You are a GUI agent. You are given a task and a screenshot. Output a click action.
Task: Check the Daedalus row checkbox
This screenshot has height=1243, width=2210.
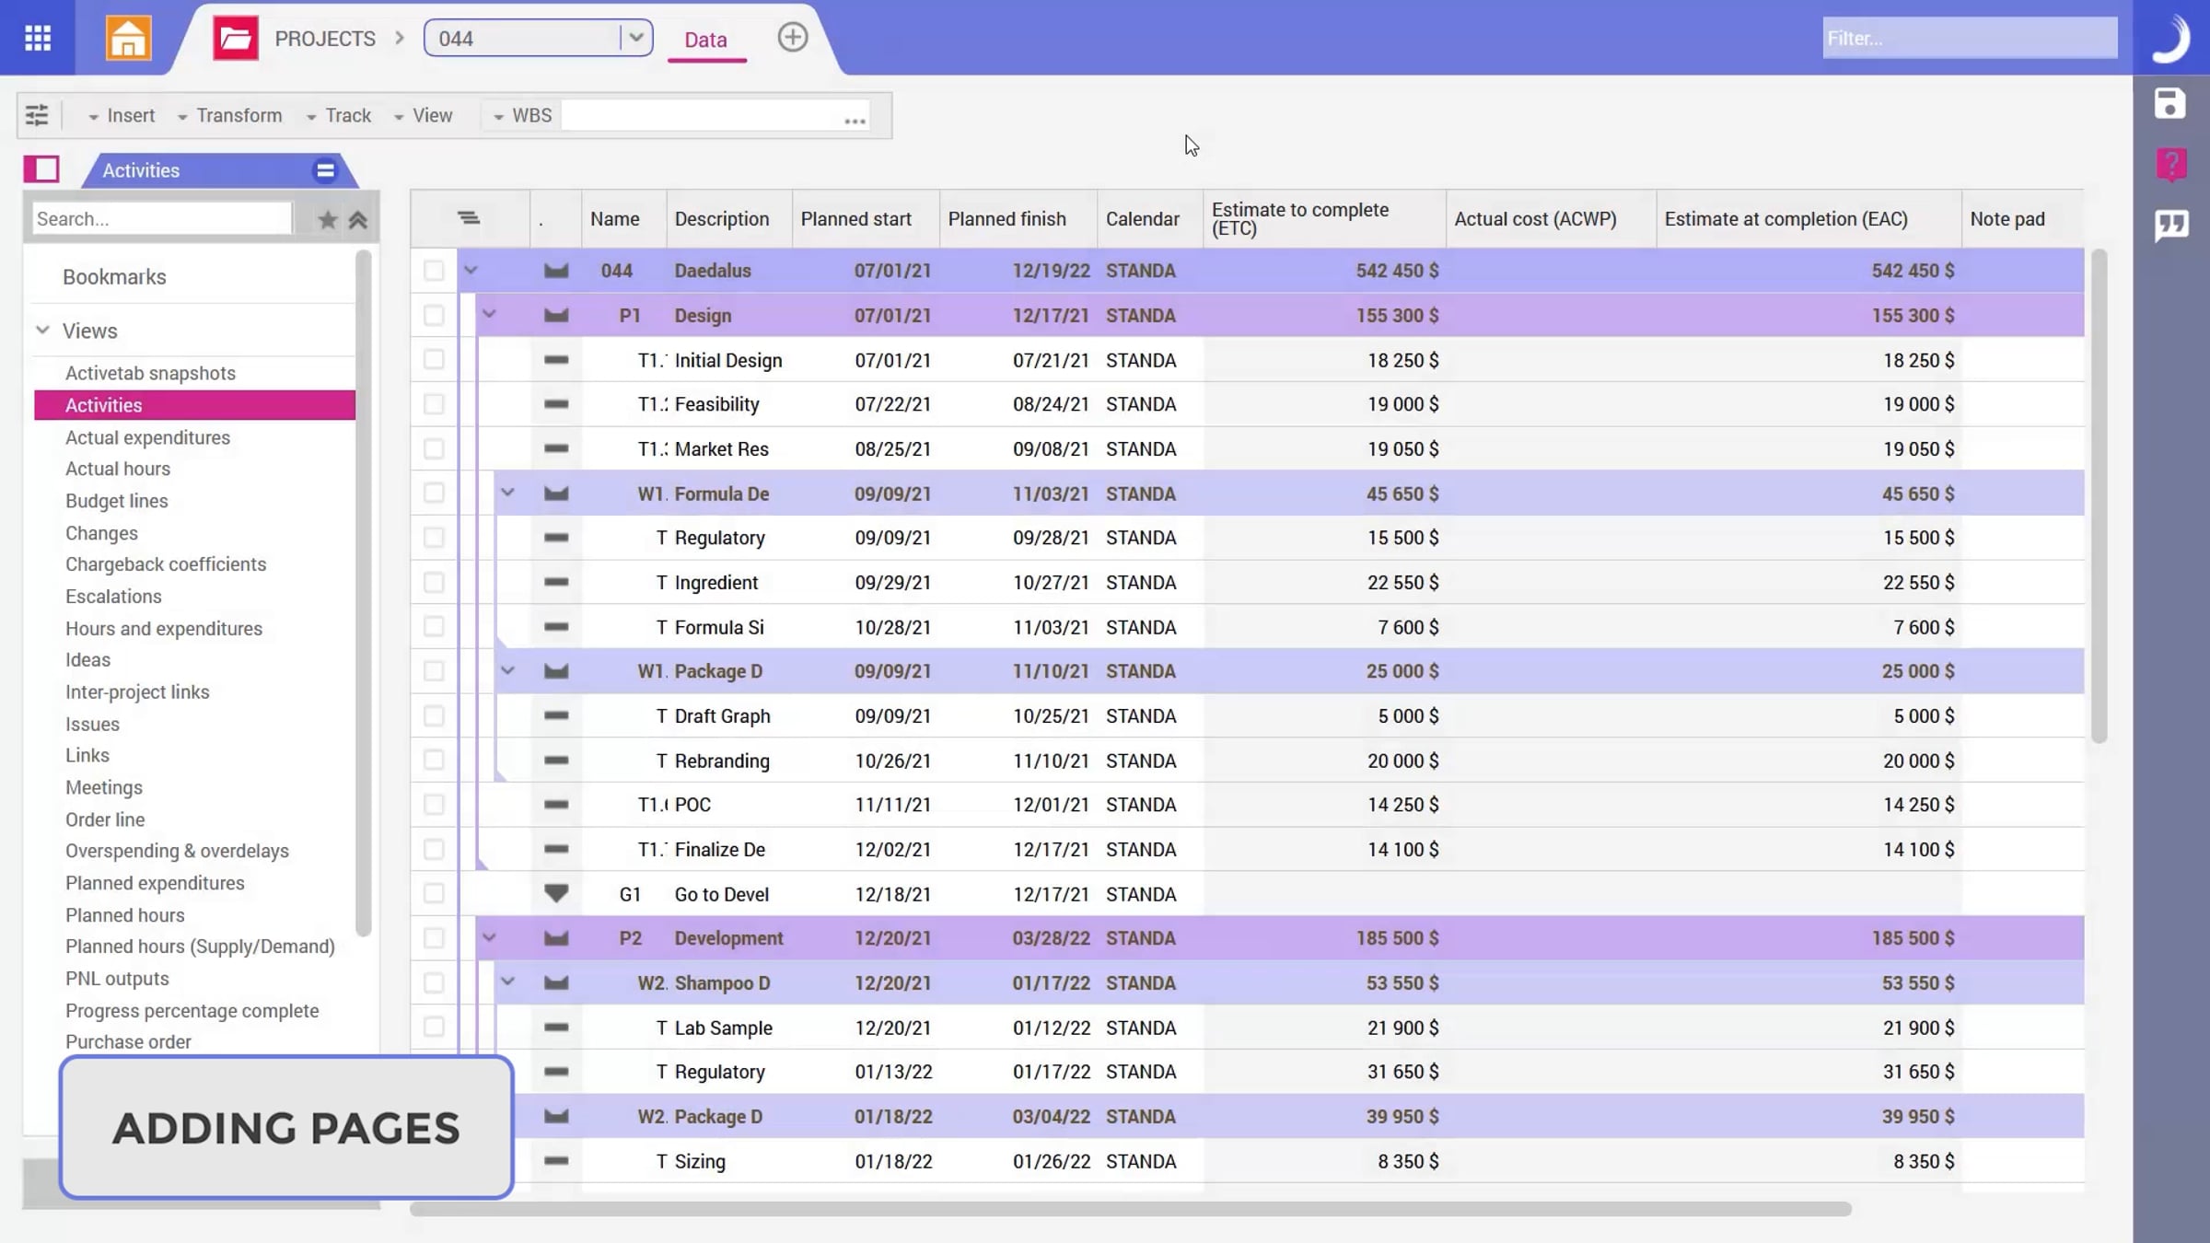[434, 271]
